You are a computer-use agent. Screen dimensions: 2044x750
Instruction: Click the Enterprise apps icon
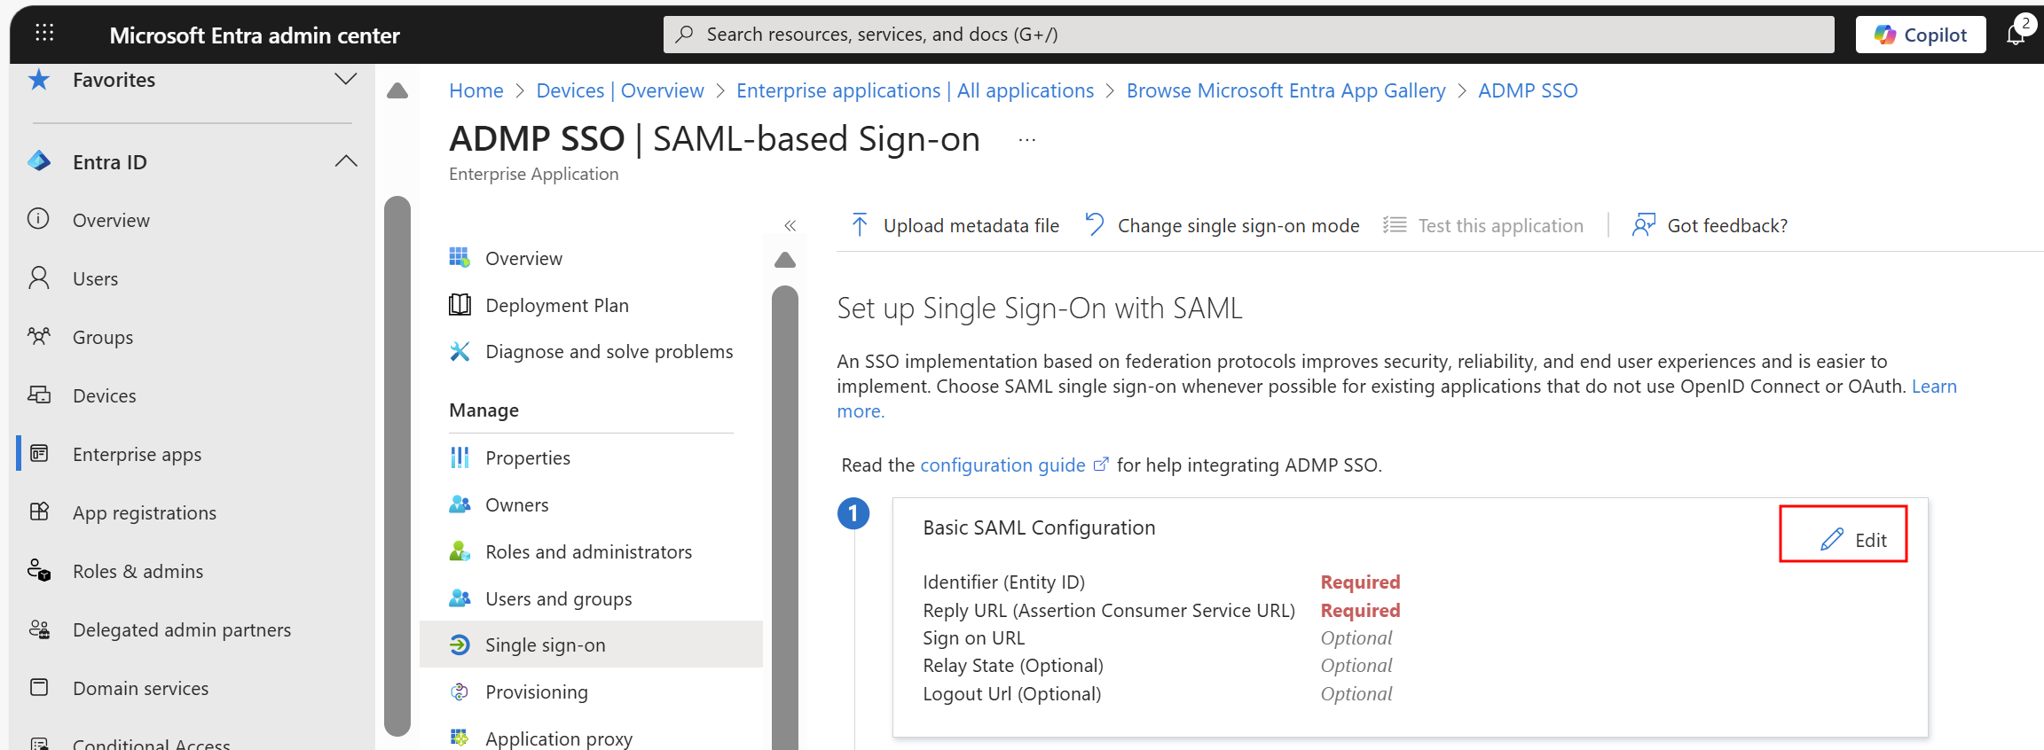tap(39, 454)
